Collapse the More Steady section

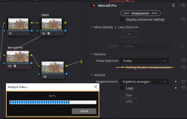(91, 27)
